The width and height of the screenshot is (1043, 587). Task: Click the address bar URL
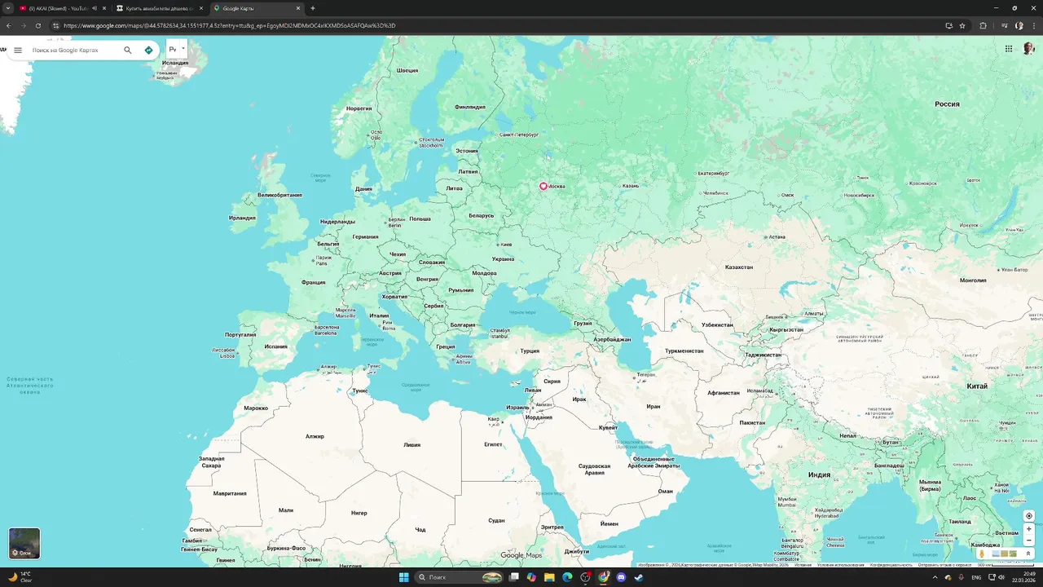[x=229, y=25]
